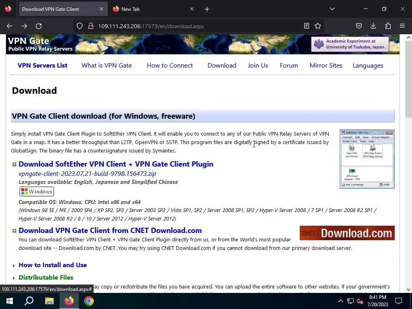Viewport: 412px width, 309px height.
Task: Open File Explorer from the taskbar
Action: (x=49, y=301)
